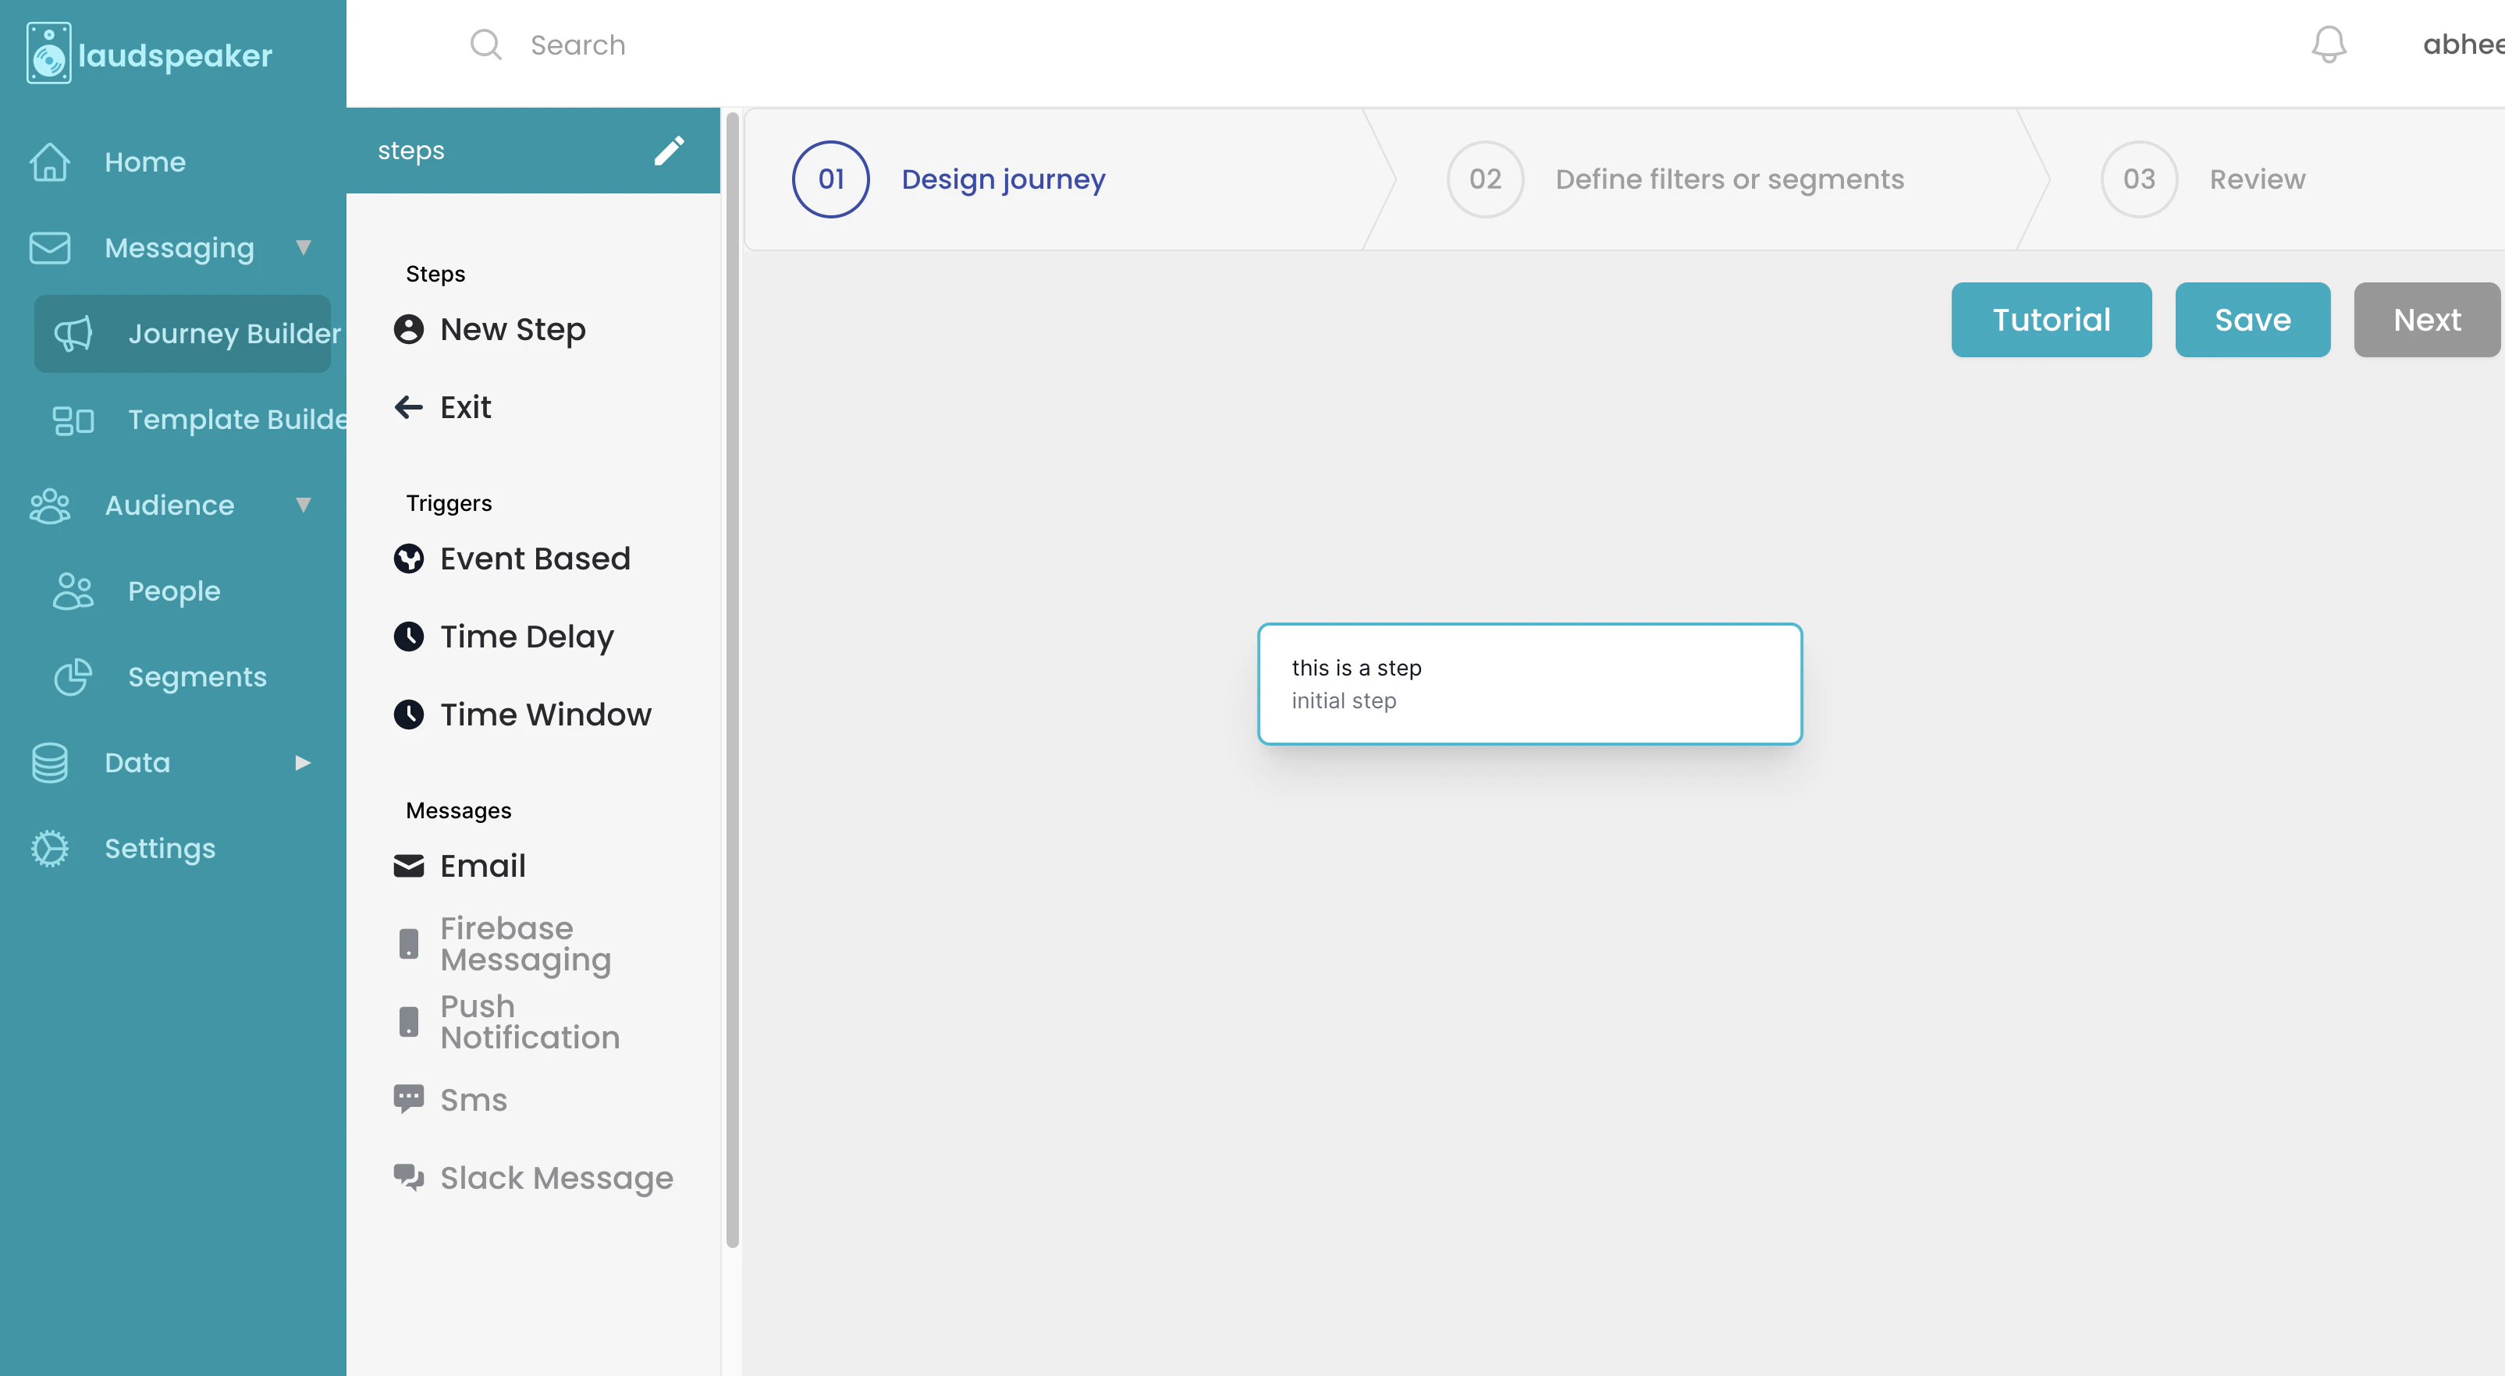The width and height of the screenshot is (2505, 1376).
Task: Open the Review step tab
Action: [x=2256, y=179]
